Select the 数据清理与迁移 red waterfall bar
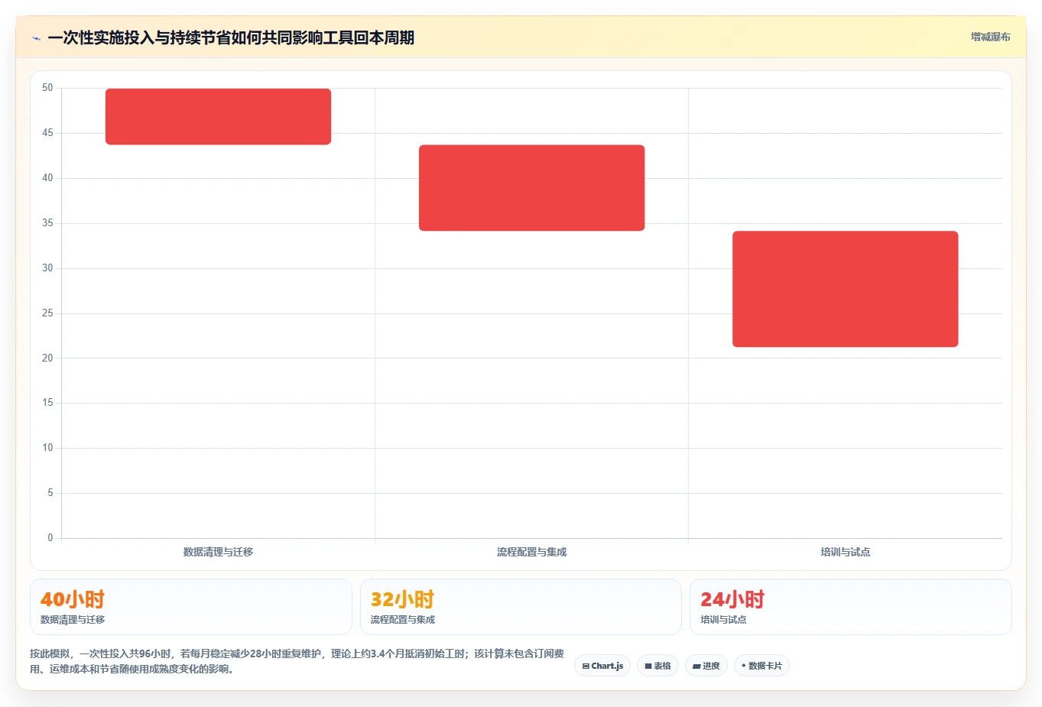Screen dimensions: 1042x707 218,117
